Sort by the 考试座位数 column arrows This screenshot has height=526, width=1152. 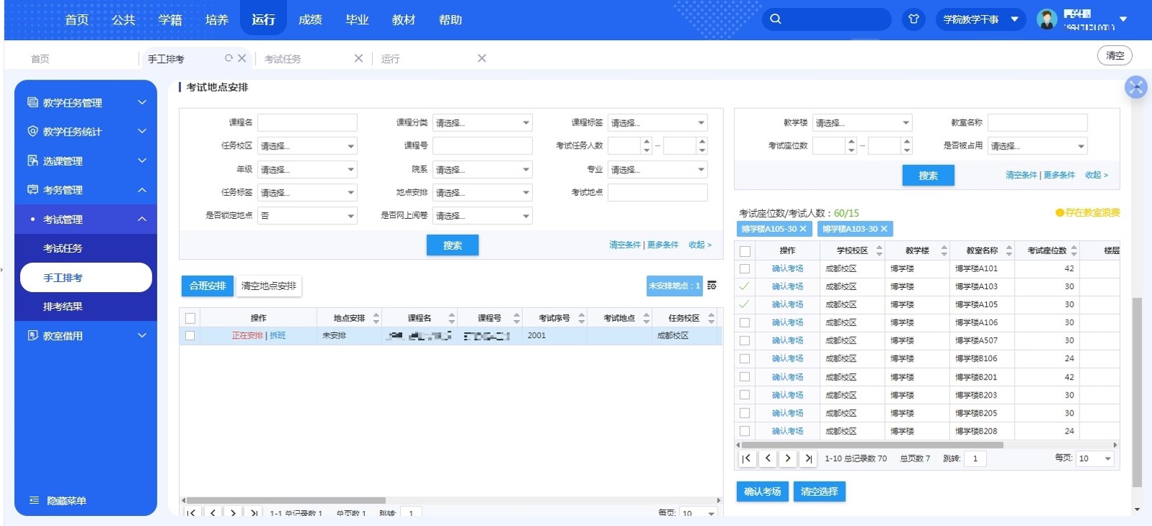1074,250
